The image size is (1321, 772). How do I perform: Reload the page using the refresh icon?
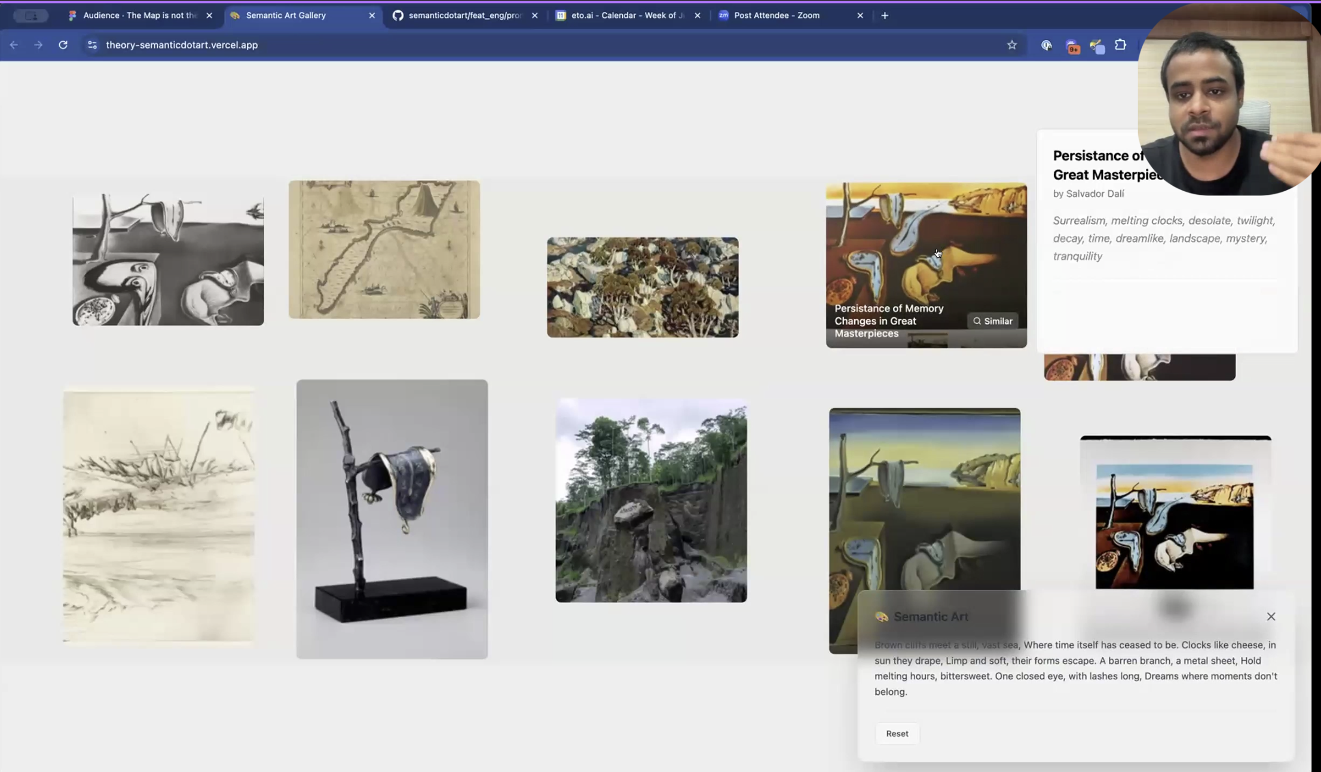63,45
